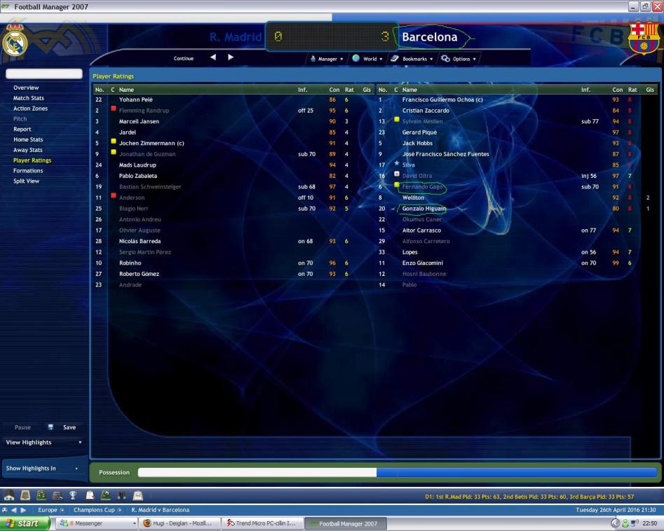Click the fourth bottom toolbar icon beside trophy
664x531 pixels.
click(x=57, y=495)
